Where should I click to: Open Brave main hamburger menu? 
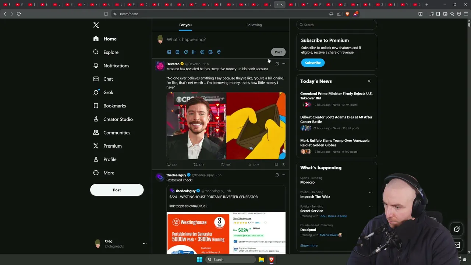coord(465,14)
